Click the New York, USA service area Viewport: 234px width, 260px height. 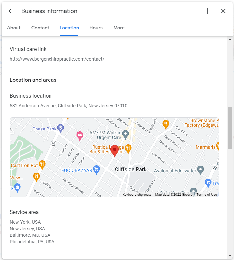click(x=25, y=222)
